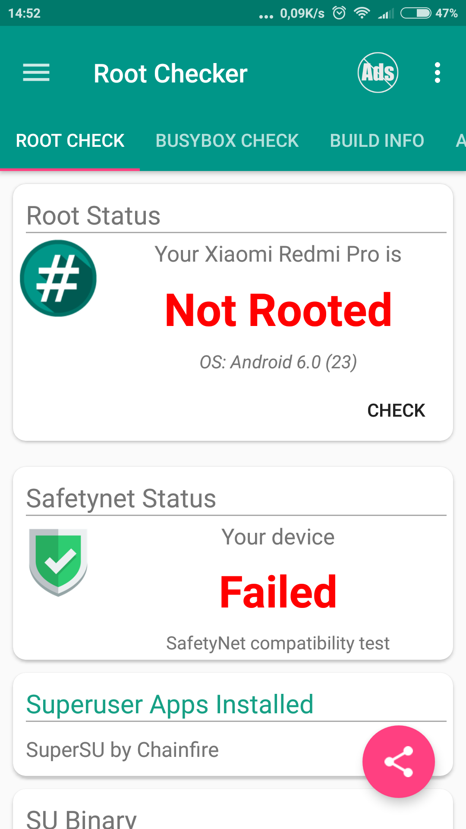Tap the Safetynet Status card heading
This screenshot has width=466, height=829.
pyautogui.click(x=121, y=499)
